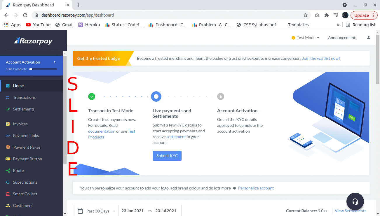Click the locked Account Activation step icon

(221, 96)
